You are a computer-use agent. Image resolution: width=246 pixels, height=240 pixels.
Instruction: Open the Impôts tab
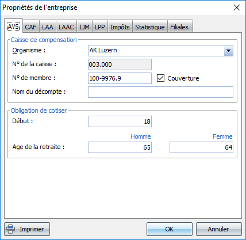coord(120,27)
